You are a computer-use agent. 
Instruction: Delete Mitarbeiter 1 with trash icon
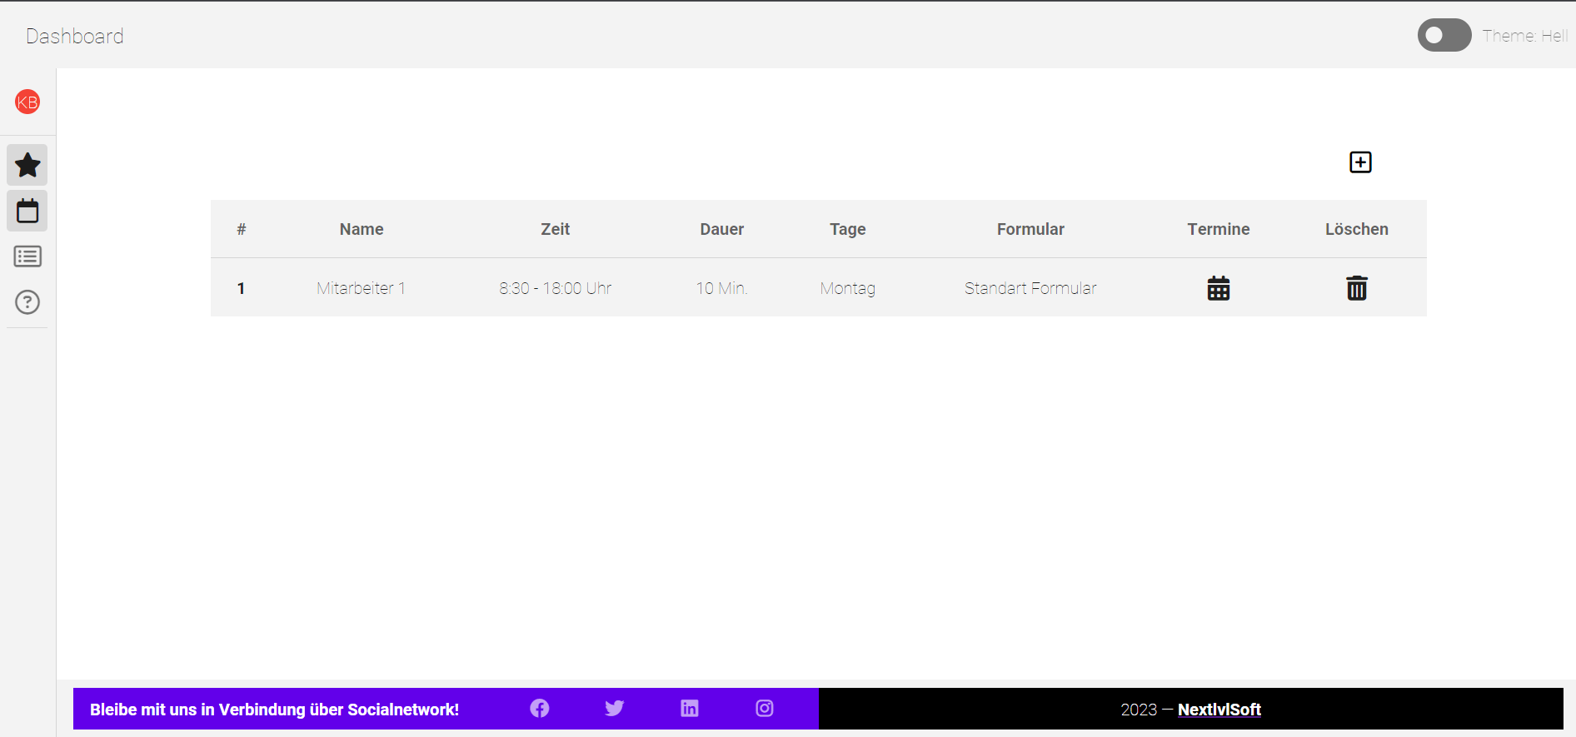[1356, 288]
